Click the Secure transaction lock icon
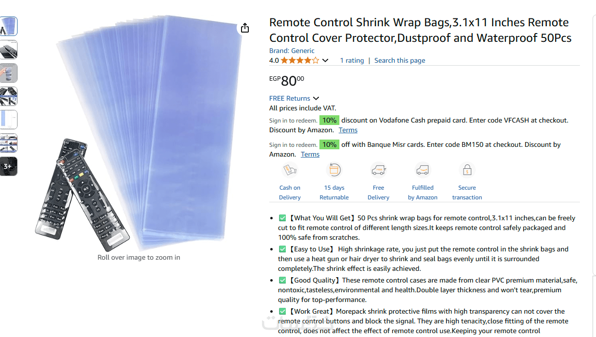 click(467, 170)
